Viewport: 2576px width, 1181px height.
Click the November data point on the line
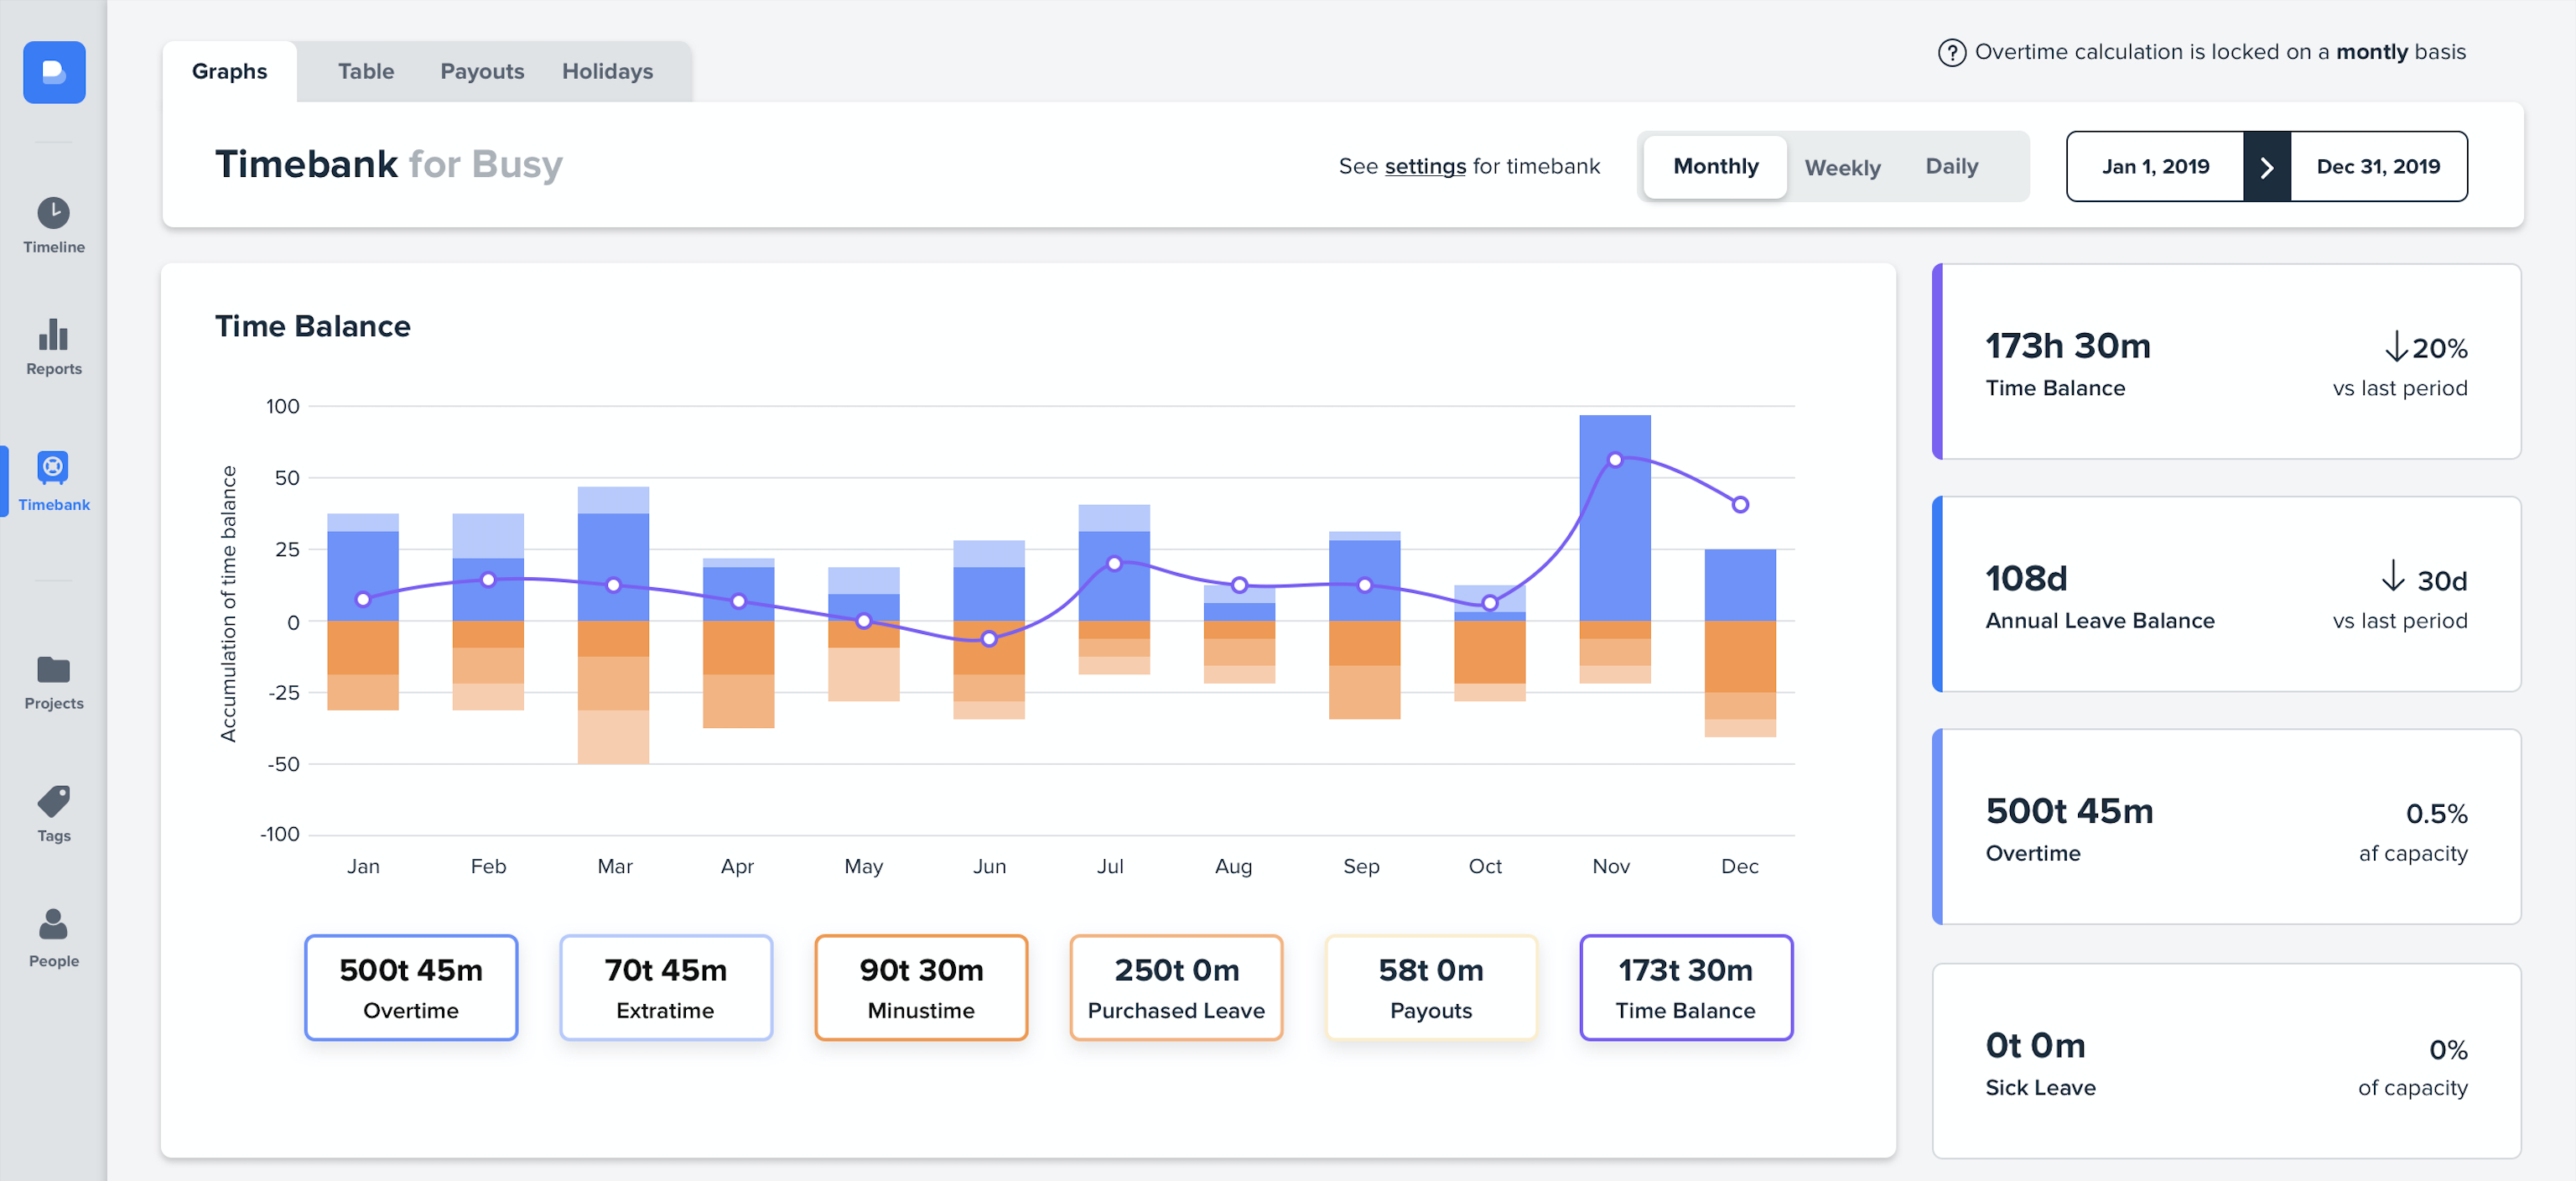pos(1615,460)
